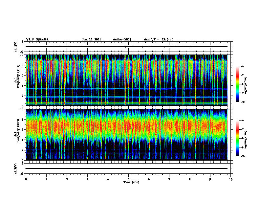Click time axis tick label "2"
The image size is (260, 201).
tap(67, 179)
